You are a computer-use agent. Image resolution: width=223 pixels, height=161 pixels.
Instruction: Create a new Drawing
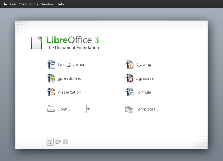(x=143, y=65)
